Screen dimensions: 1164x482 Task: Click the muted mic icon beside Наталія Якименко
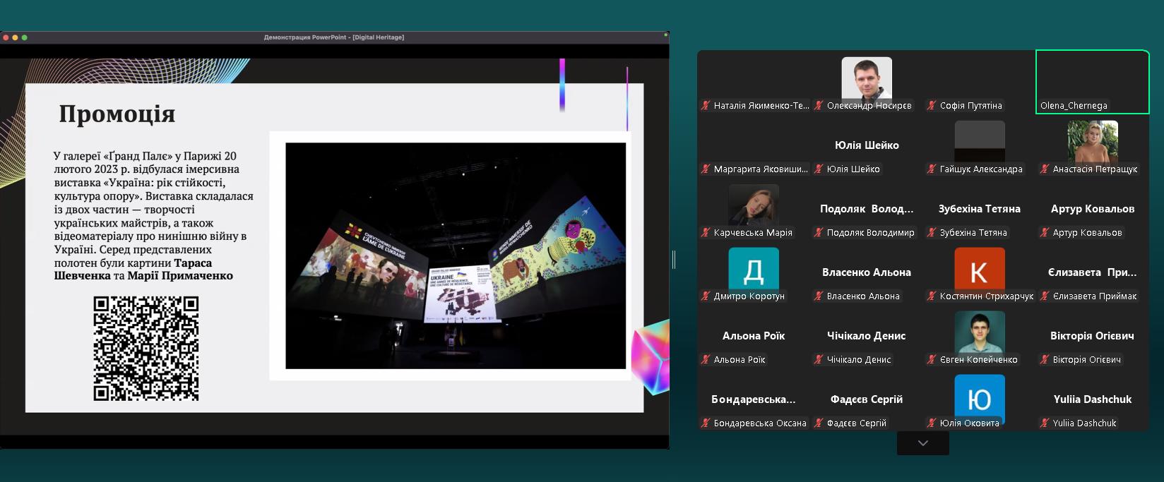705,106
